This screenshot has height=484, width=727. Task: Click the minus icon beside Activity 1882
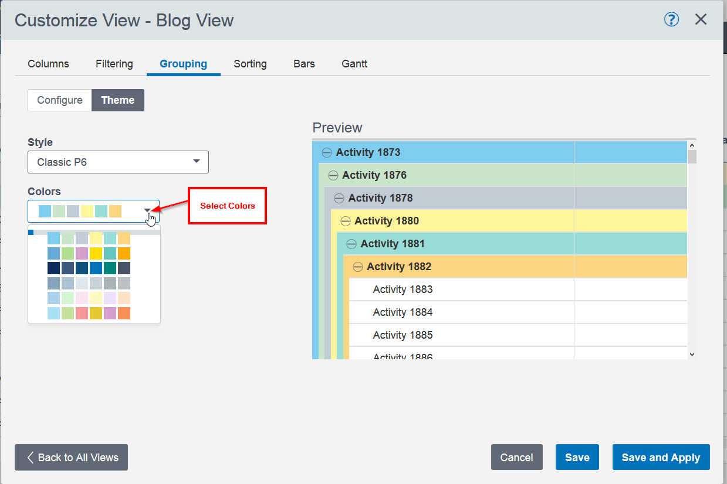(x=358, y=267)
